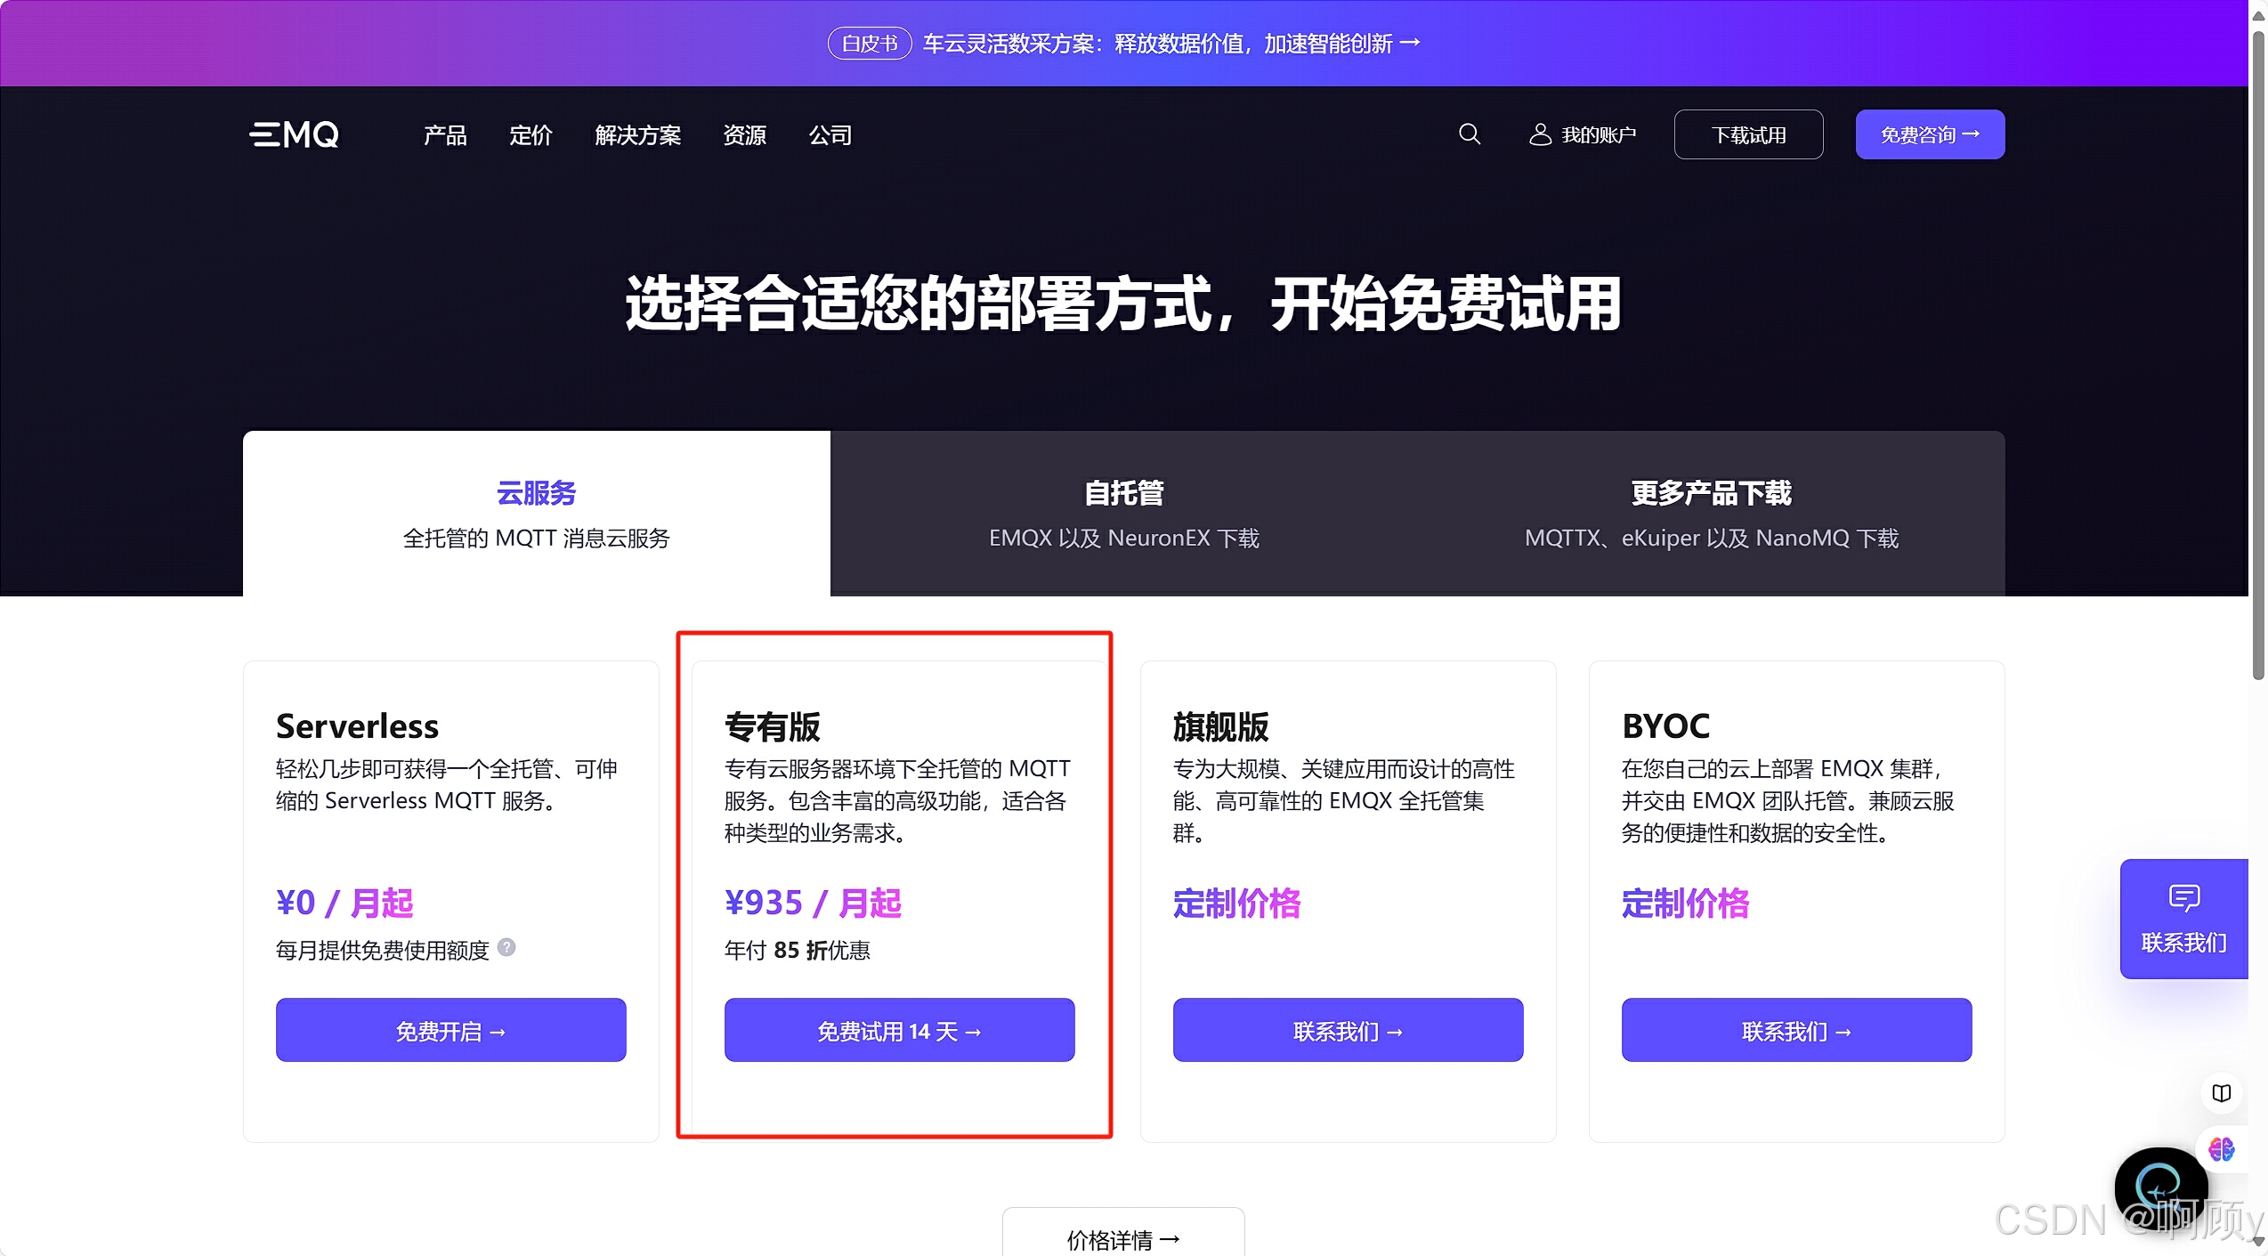
Task: Click the EMQ logo in the navbar
Action: [294, 134]
